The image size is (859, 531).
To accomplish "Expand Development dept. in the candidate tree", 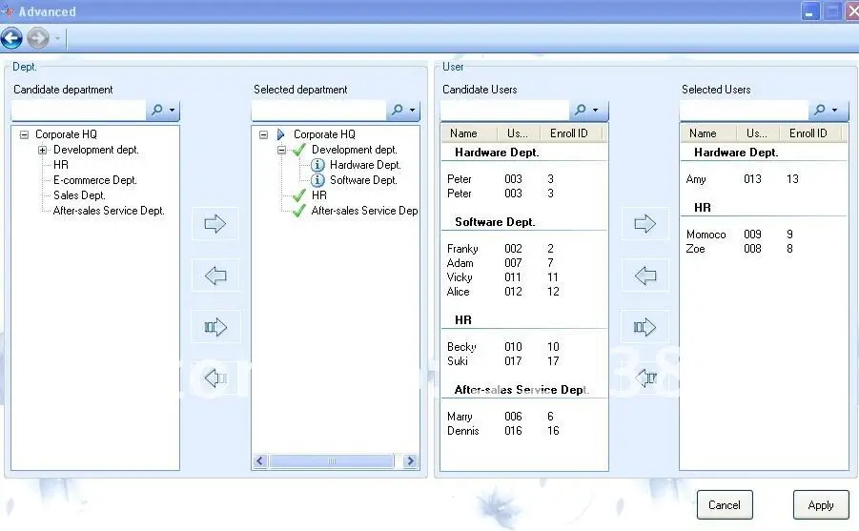I will click(x=42, y=150).
